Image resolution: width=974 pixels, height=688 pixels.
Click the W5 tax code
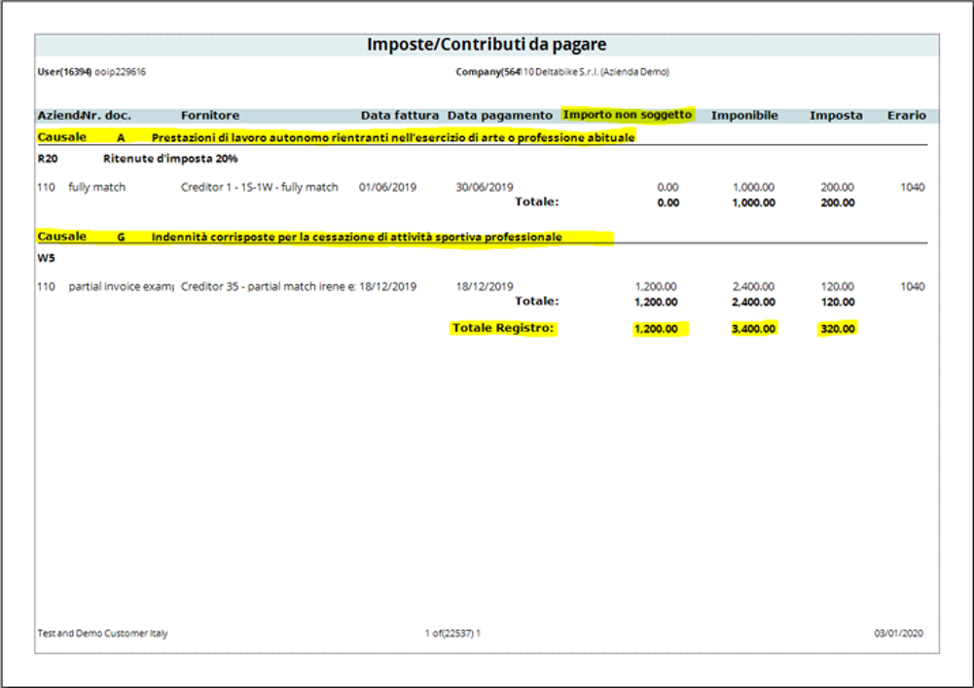46,259
